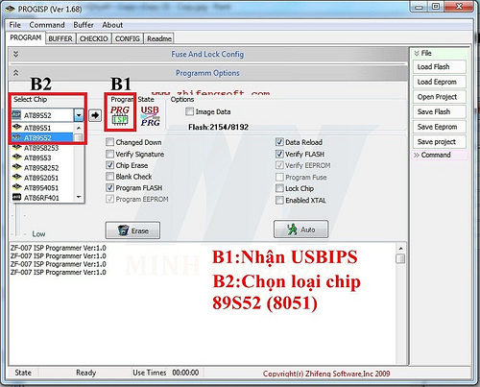Viewport: 480px width, 387px height.
Task: Enable the Blank Check checkbox
Action: pyautogui.click(x=109, y=177)
